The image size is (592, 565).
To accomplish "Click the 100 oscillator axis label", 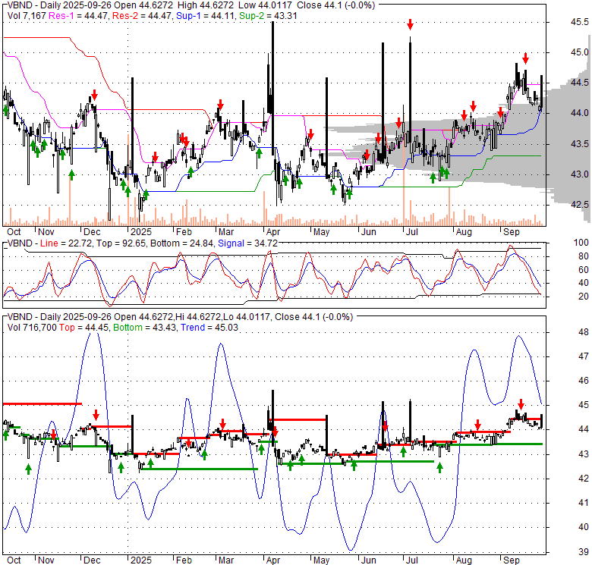I will pyautogui.click(x=581, y=243).
